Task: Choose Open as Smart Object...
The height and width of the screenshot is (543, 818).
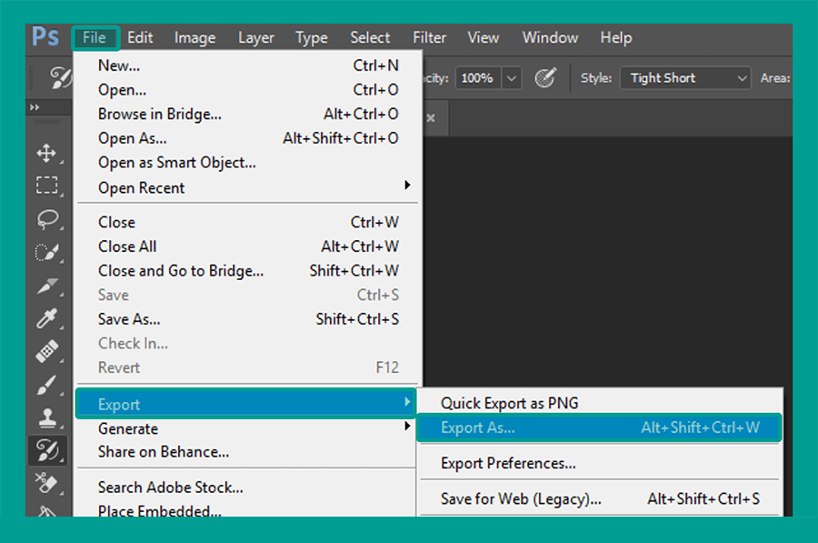Action: [248, 163]
